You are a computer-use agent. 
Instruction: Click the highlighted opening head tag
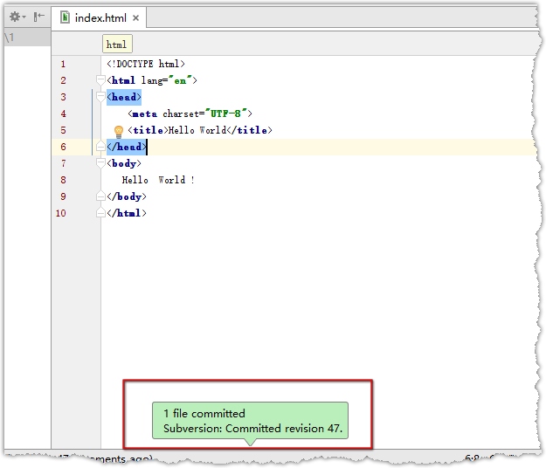pyautogui.click(x=124, y=97)
